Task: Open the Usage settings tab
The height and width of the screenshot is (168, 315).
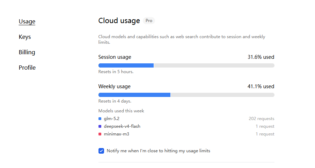Action: (27, 21)
